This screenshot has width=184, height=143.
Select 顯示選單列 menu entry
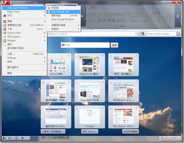24,67
